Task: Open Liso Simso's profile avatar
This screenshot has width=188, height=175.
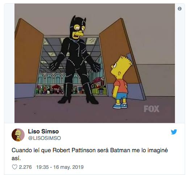Action: [x=18, y=135]
